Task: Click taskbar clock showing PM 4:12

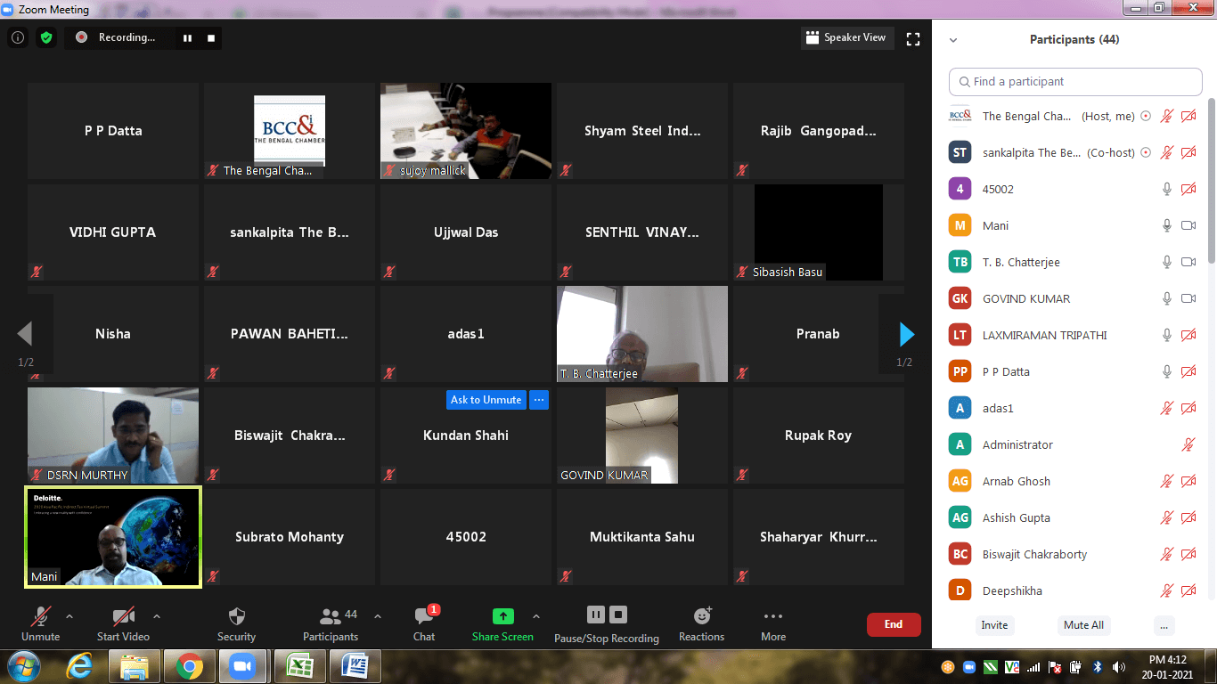Action: click(1168, 666)
